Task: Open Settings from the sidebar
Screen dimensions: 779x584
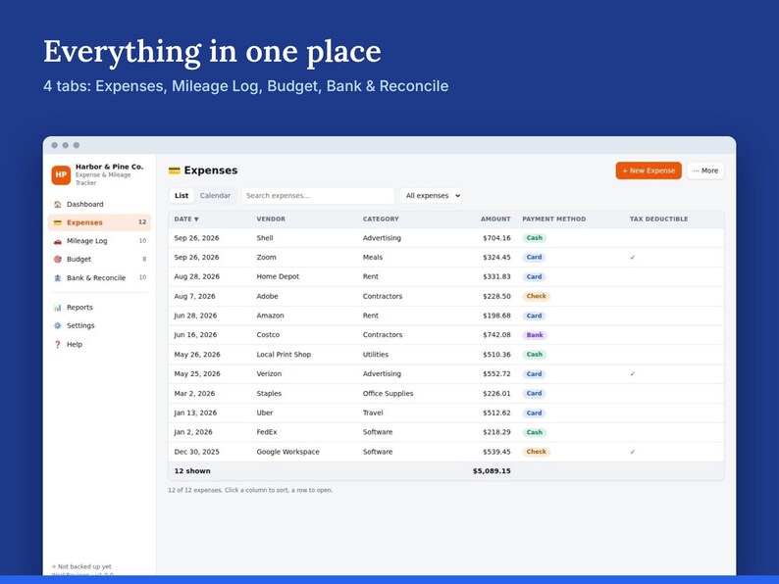Action: 99,325
